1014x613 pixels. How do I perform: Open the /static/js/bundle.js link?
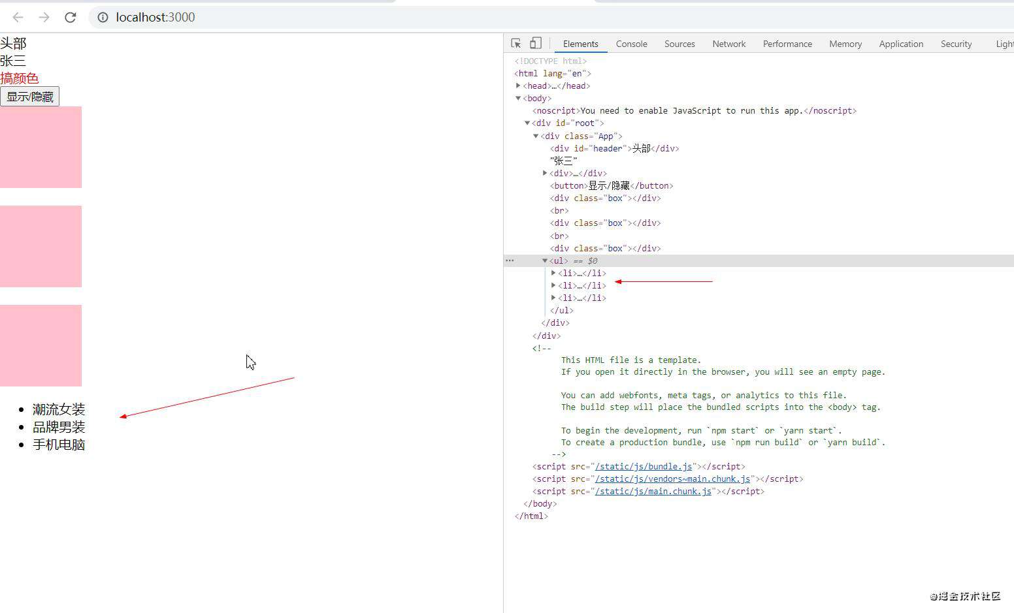(644, 466)
